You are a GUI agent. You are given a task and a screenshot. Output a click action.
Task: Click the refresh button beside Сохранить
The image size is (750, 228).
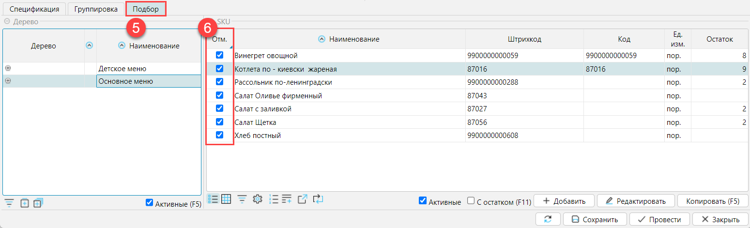click(548, 219)
